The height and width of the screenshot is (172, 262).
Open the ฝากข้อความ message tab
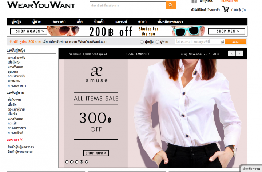tap(251, 169)
